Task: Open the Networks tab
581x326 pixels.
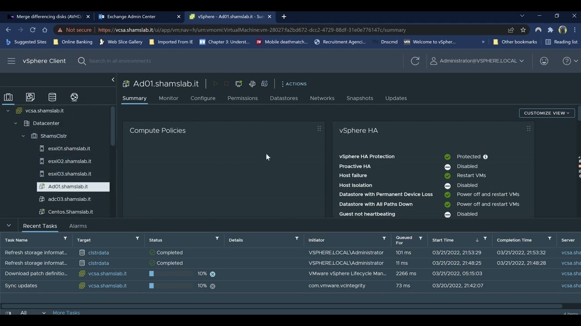Action: coord(322,98)
